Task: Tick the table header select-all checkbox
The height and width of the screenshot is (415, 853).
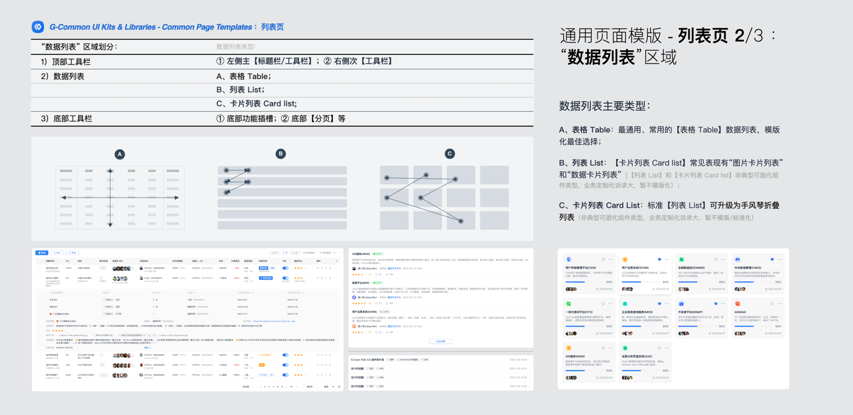Action: [x=39, y=261]
